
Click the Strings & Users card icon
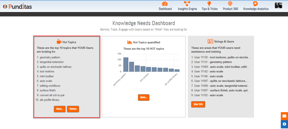click(210, 41)
